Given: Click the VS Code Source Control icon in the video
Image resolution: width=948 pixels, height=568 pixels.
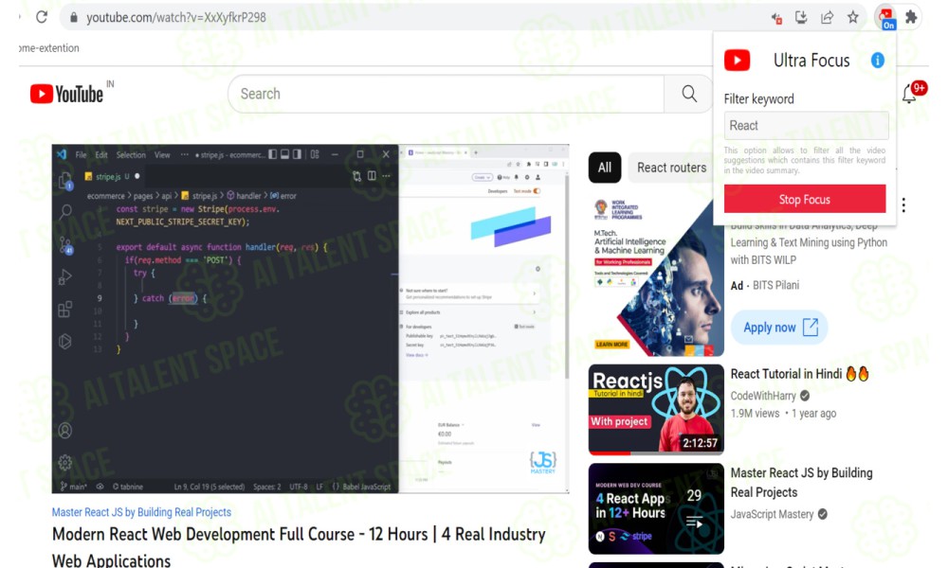Looking at the screenshot, I should 65,244.
